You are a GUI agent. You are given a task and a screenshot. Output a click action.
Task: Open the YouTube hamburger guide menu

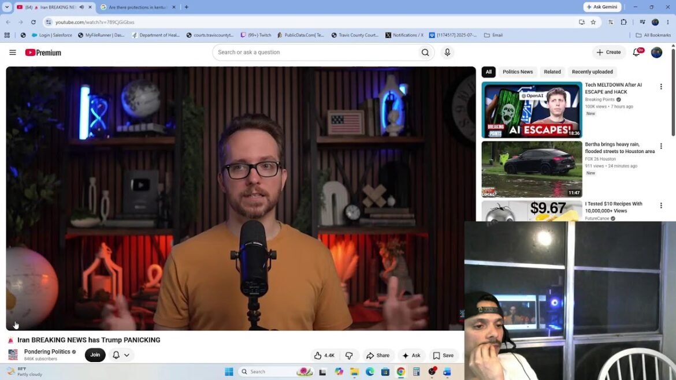[13, 52]
